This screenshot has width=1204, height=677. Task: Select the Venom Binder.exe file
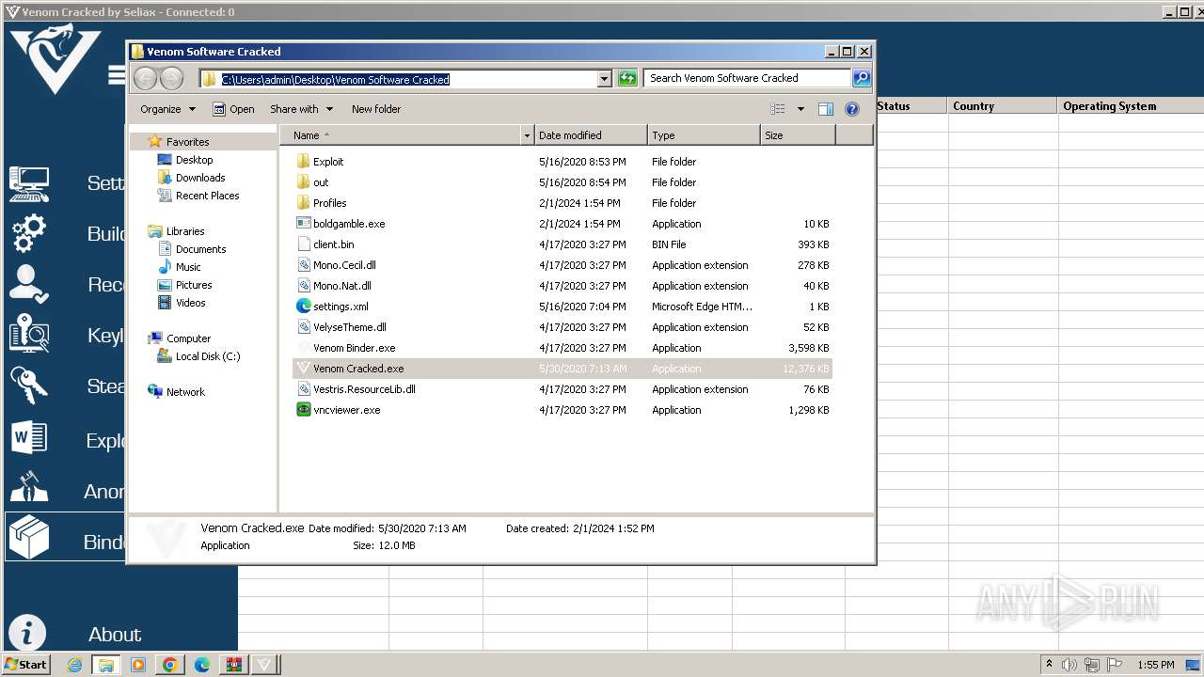(562, 348)
